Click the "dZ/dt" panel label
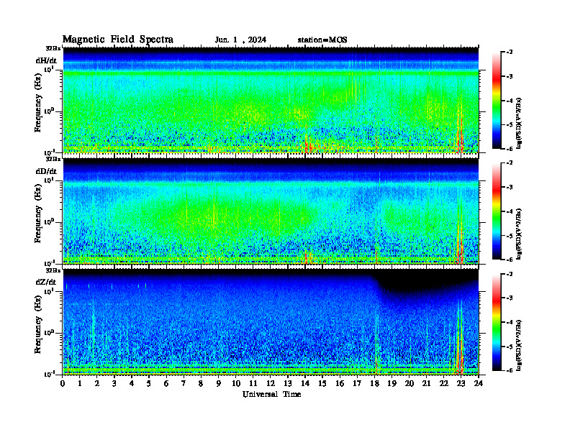The width and height of the screenshot is (570, 440). pyautogui.click(x=46, y=282)
